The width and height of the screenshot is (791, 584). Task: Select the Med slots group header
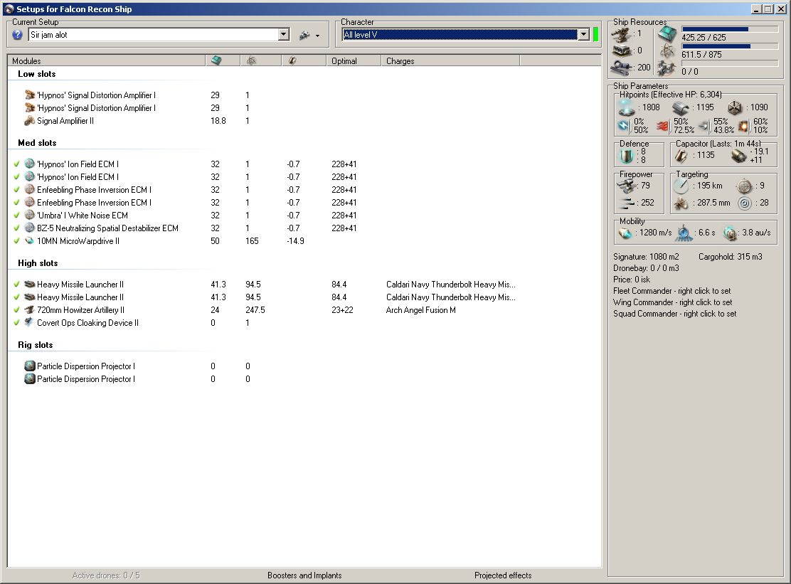point(37,143)
